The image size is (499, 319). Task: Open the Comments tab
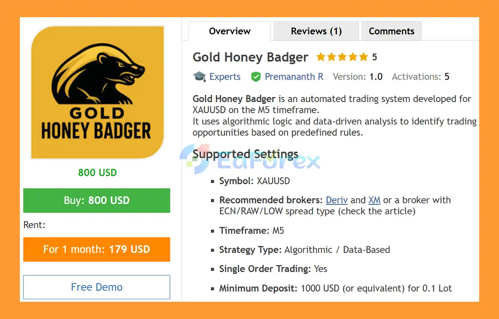tap(391, 31)
